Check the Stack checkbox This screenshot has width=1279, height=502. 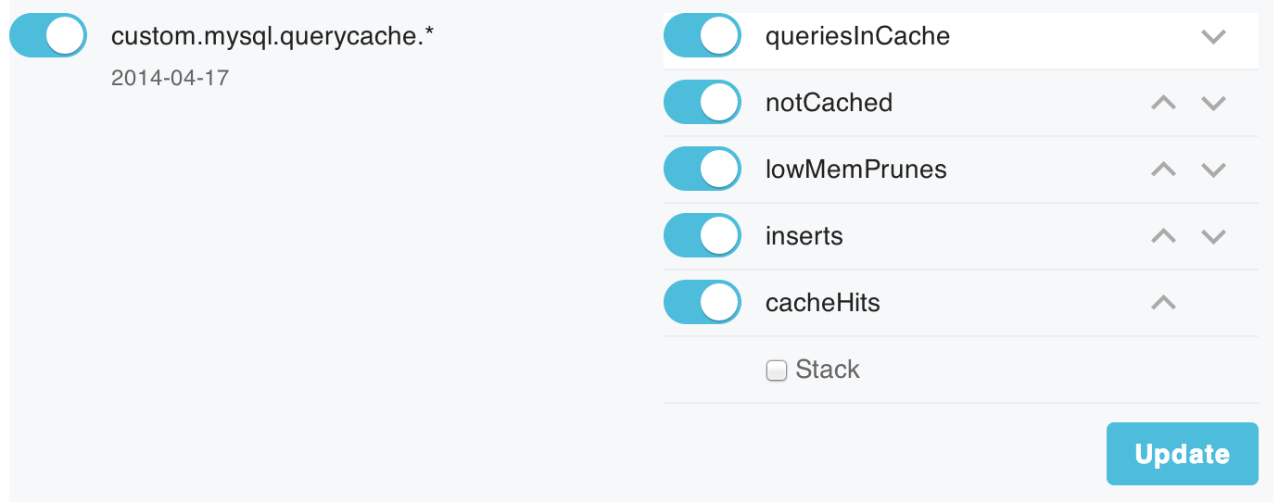click(776, 370)
